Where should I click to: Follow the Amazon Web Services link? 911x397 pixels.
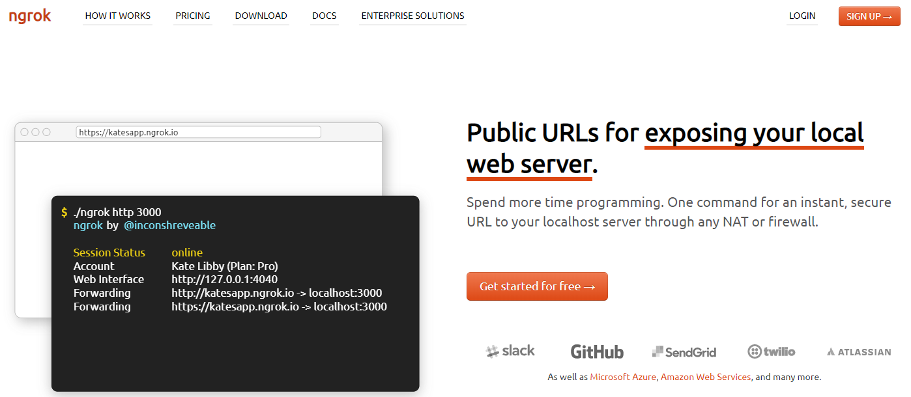click(706, 377)
